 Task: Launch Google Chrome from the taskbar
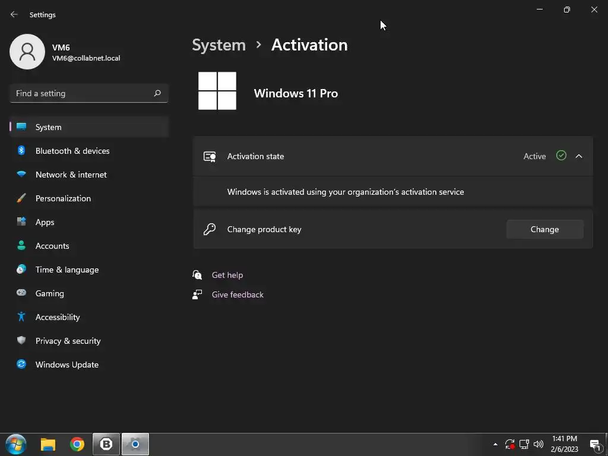(77, 444)
